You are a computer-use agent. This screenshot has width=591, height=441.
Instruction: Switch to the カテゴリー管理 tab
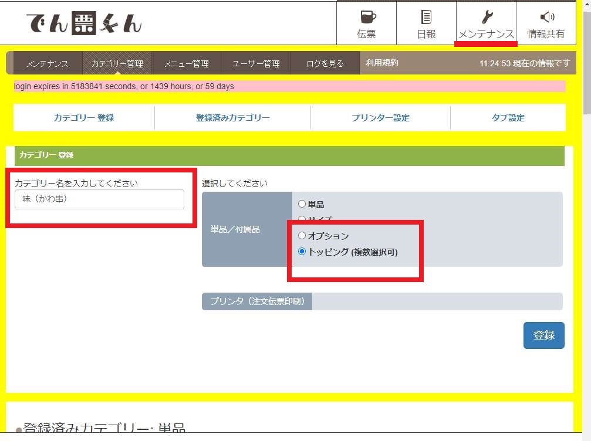click(117, 63)
